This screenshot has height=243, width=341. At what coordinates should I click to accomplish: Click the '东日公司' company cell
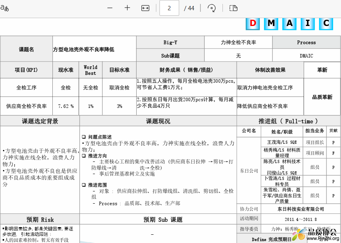click(249, 171)
